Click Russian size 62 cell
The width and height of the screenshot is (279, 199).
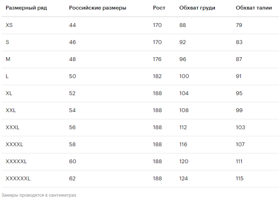[x=73, y=179]
